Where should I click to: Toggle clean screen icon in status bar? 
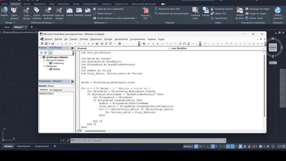click(279, 146)
